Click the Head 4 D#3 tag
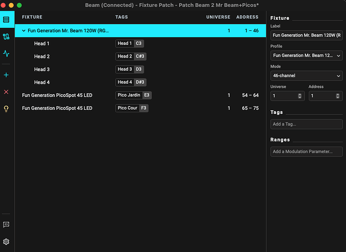The height and width of the screenshot is (252, 346). coord(131,82)
